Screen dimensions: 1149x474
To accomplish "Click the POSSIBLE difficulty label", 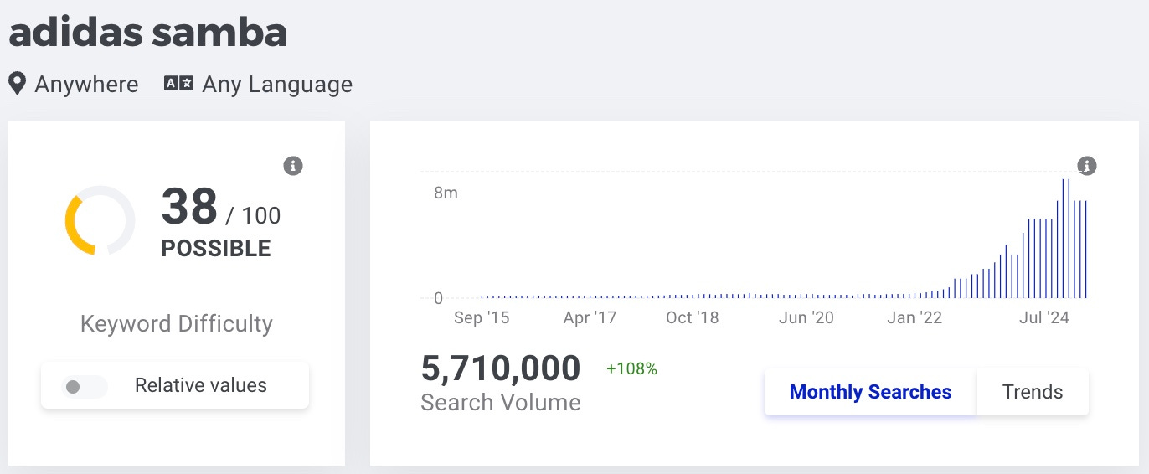I will click(x=216, y=249).
